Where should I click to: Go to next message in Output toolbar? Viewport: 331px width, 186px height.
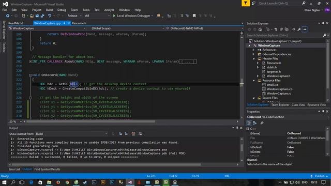pyautogui.click(x=126, y=134)
